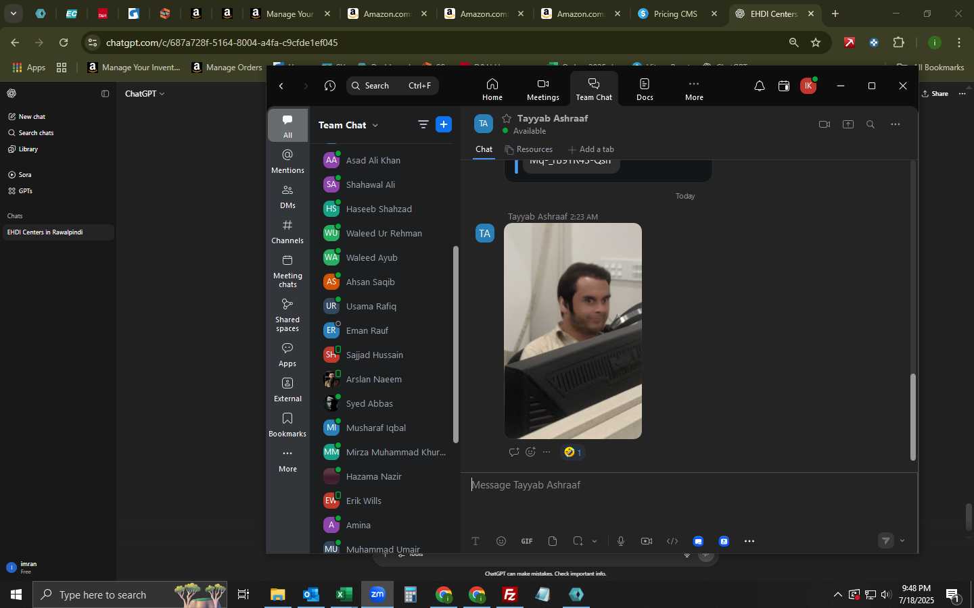Show hidden system tray icons
Viewport: 974px width, 608px height.
point(837,594)
